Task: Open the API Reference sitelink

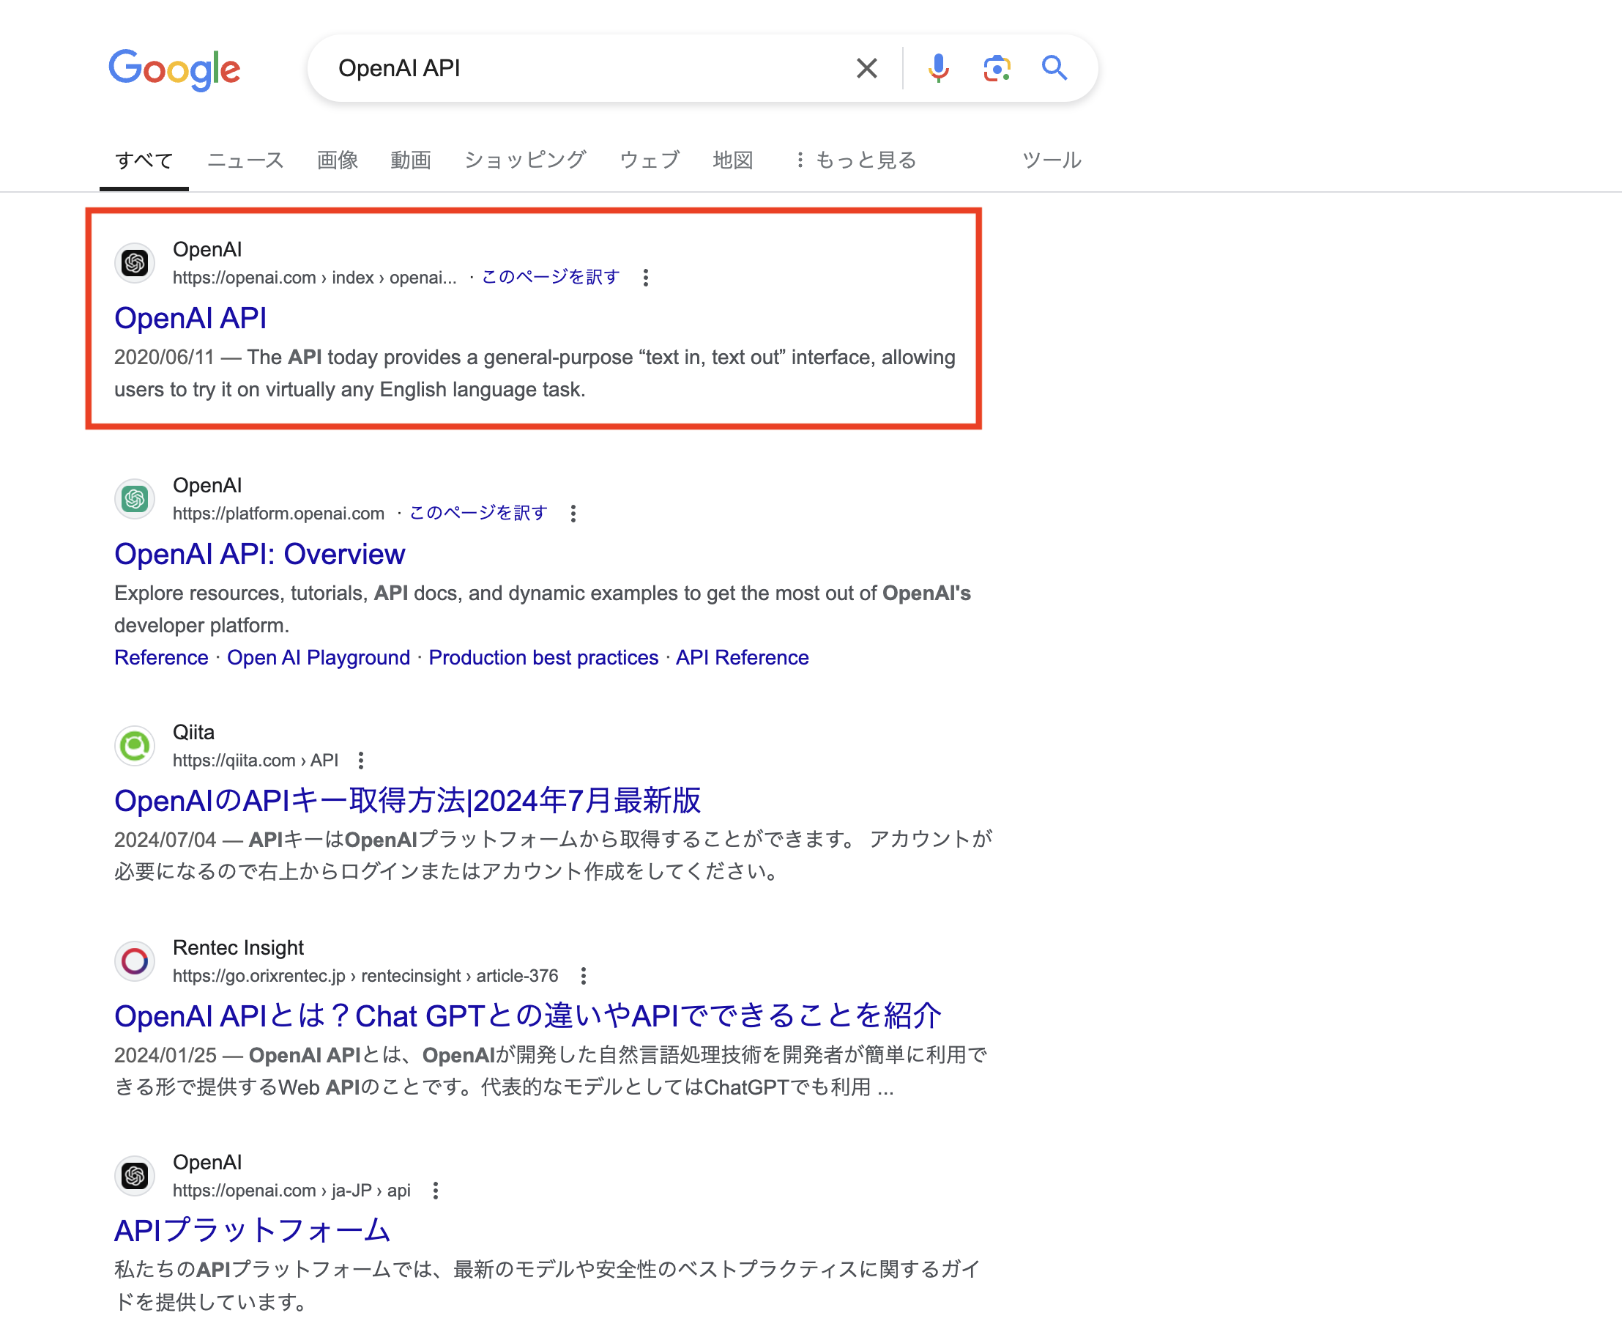Action: pos(742,657)
